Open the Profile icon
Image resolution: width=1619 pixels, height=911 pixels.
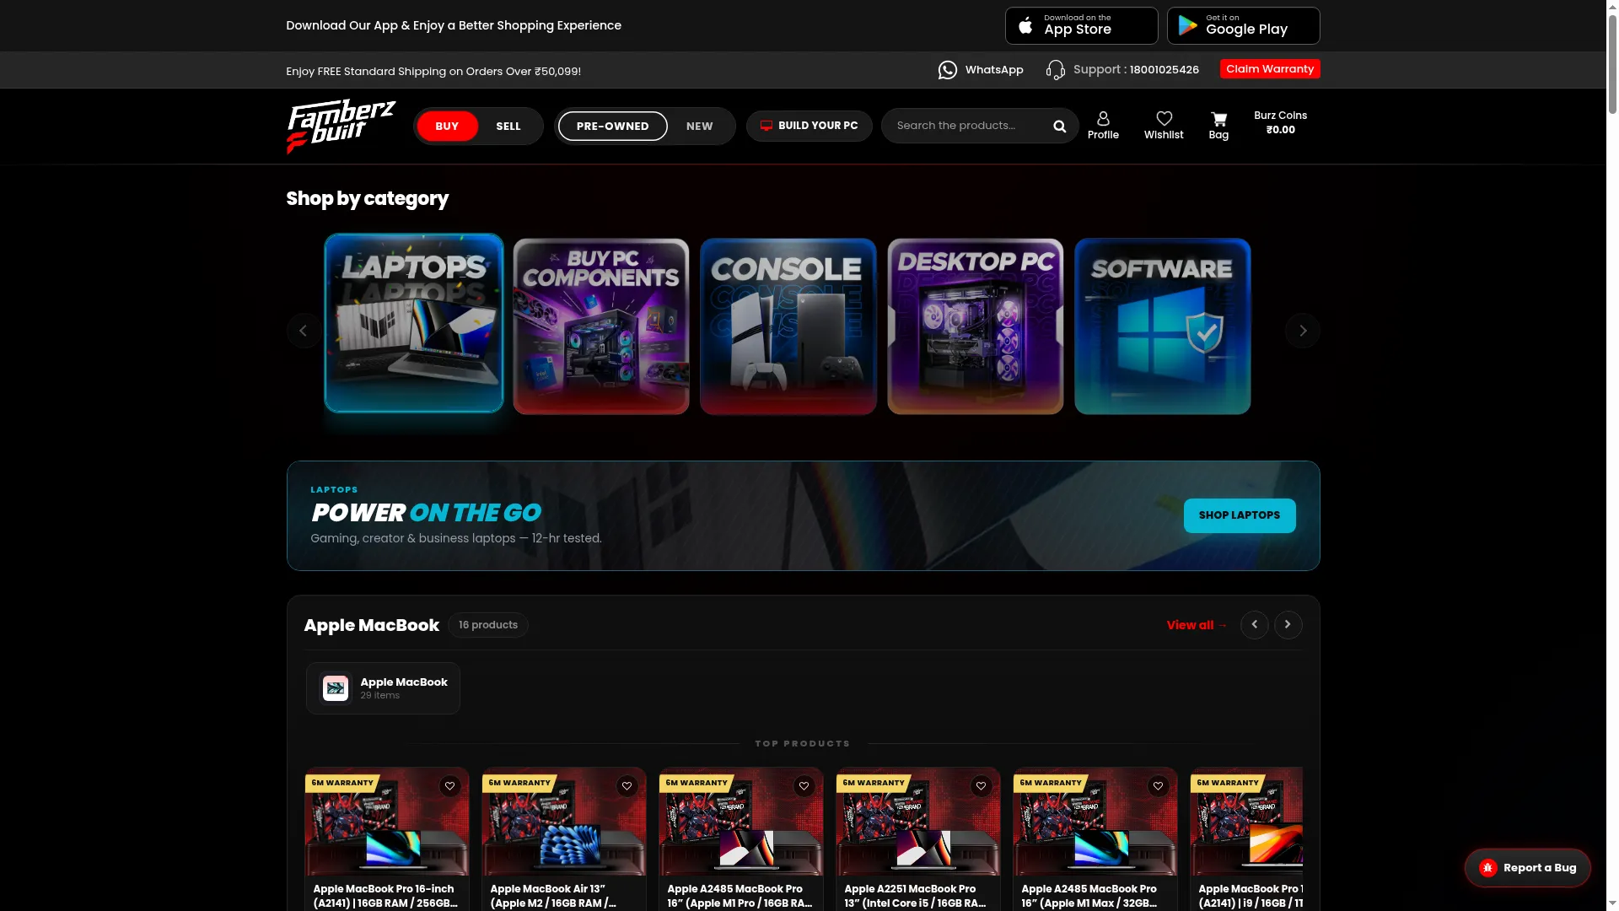click(x=1103, y=119)
